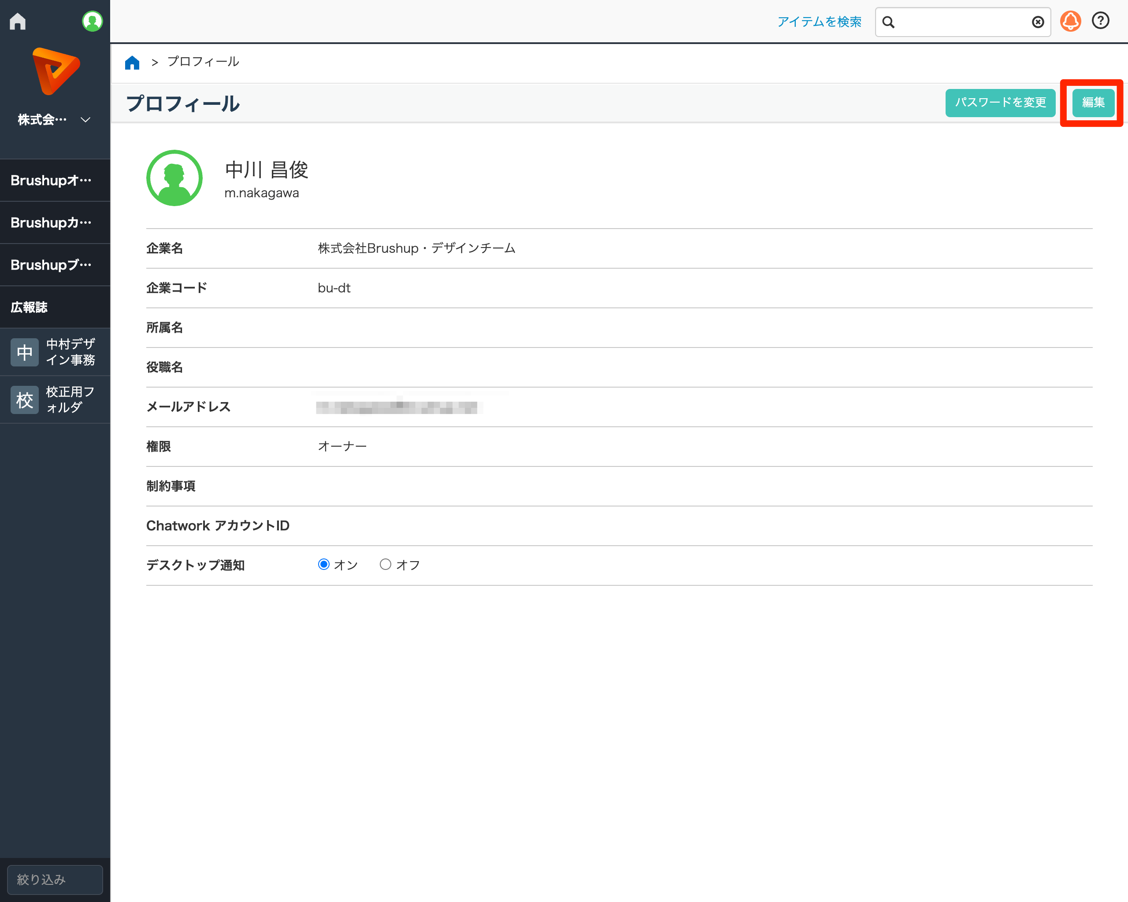Select Brushupカ… in the left sidebar
This screenshot has width=1128, height=902.
pyautogui.click(x=50, y=222)
